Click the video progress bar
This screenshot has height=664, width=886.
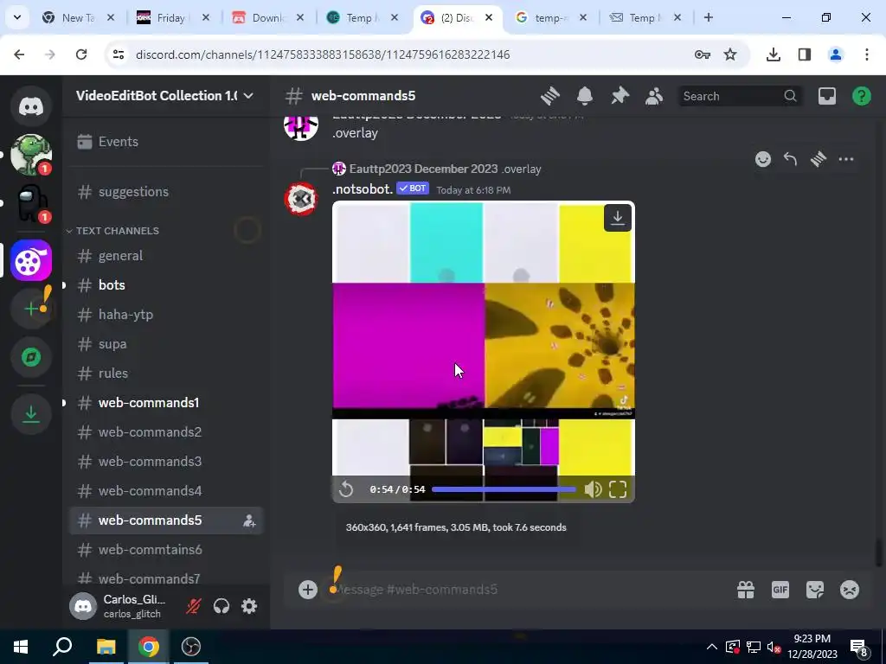504,489
